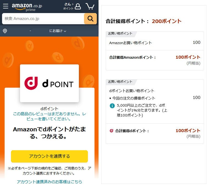Open the review link for this product
Screen dimensions: 210x188
coord(49,116)
